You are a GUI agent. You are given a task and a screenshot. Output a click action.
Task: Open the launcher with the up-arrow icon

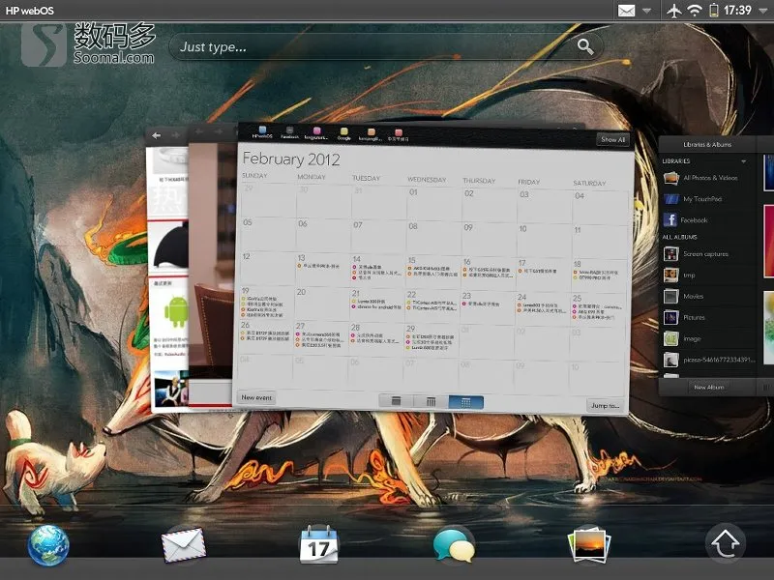[x=725, y=543]
